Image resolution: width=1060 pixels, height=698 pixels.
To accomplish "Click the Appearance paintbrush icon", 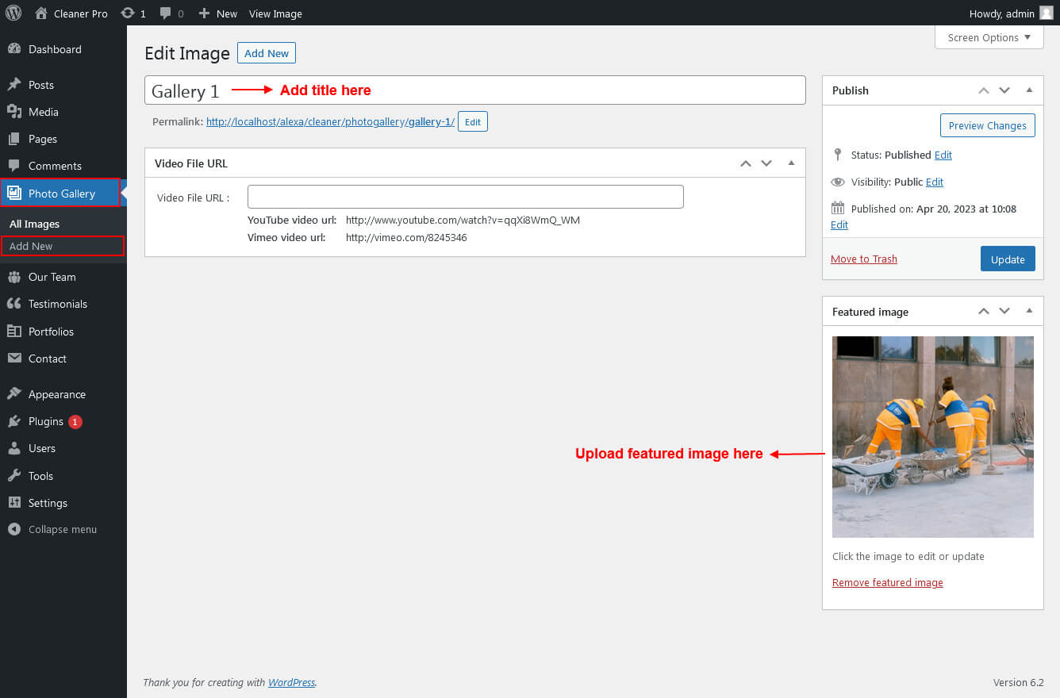I will click(14, 394).
